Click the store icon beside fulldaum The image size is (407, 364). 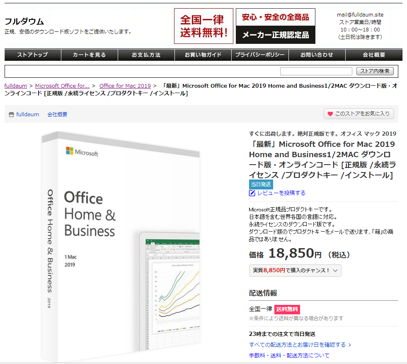click(x=11, y=115)
